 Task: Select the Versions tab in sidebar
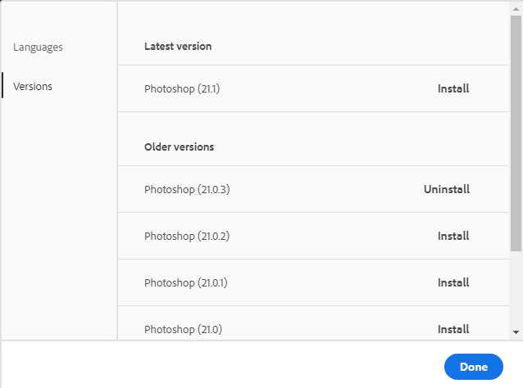tap(33, 86)
